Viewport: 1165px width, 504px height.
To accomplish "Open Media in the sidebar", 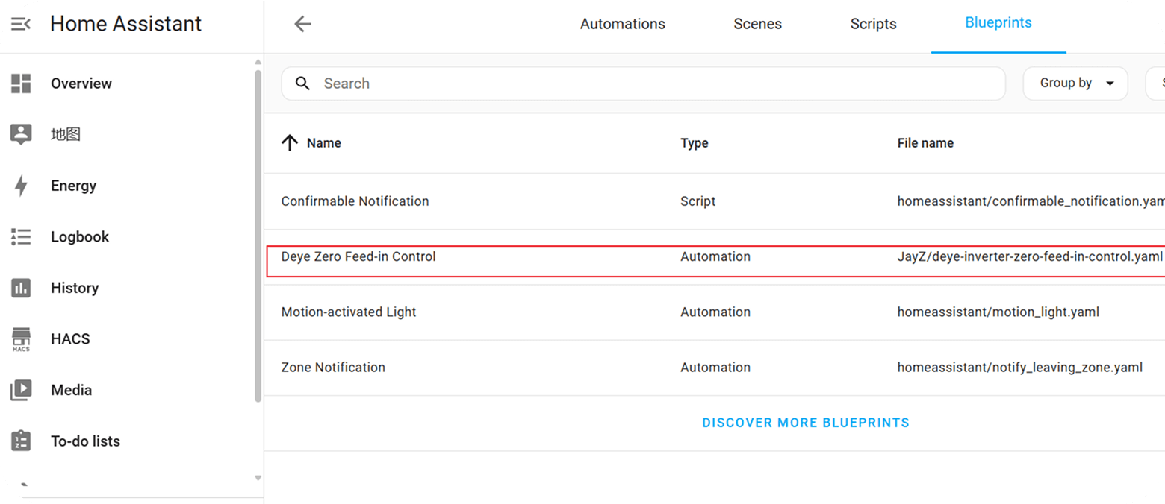I will point(71,390).
